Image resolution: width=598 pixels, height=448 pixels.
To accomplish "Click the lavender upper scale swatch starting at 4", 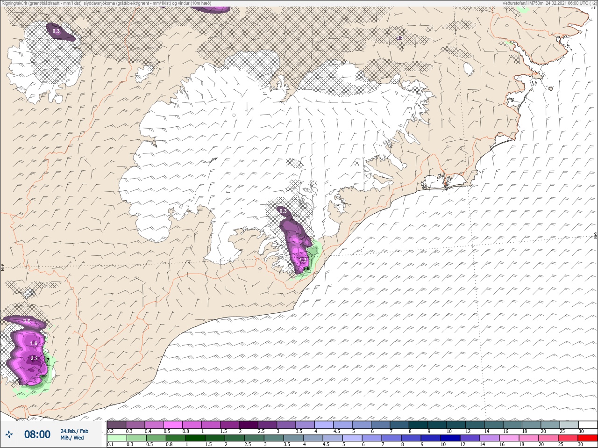I will click(324, 425).
